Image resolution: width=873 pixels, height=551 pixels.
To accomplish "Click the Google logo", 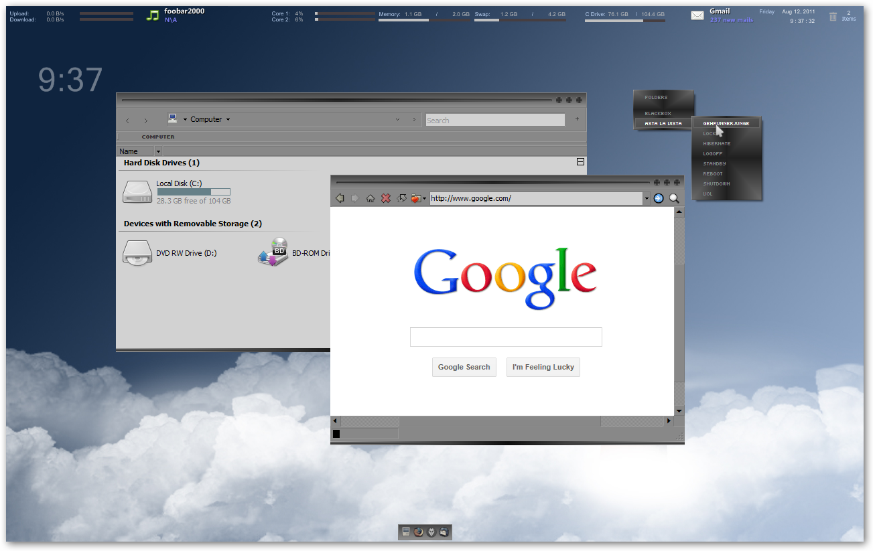I will [x=505, y=278].
